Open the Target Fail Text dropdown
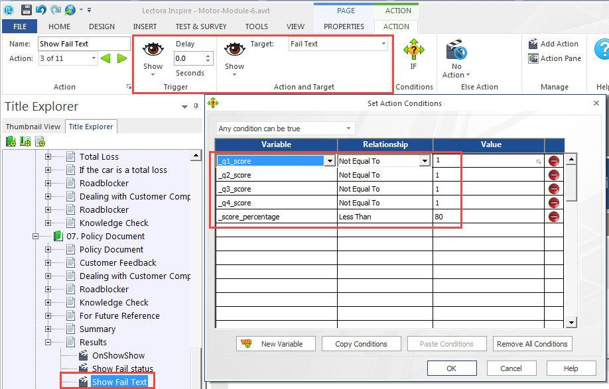This screenshot has height=389, width=609. coord(383,44)
